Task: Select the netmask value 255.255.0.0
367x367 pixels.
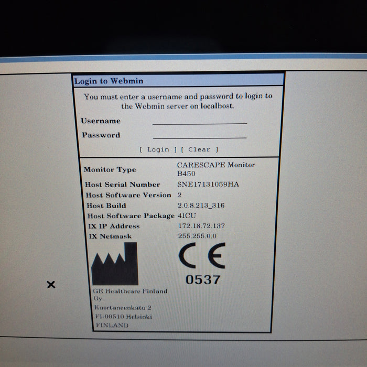Action: point(197,236)
